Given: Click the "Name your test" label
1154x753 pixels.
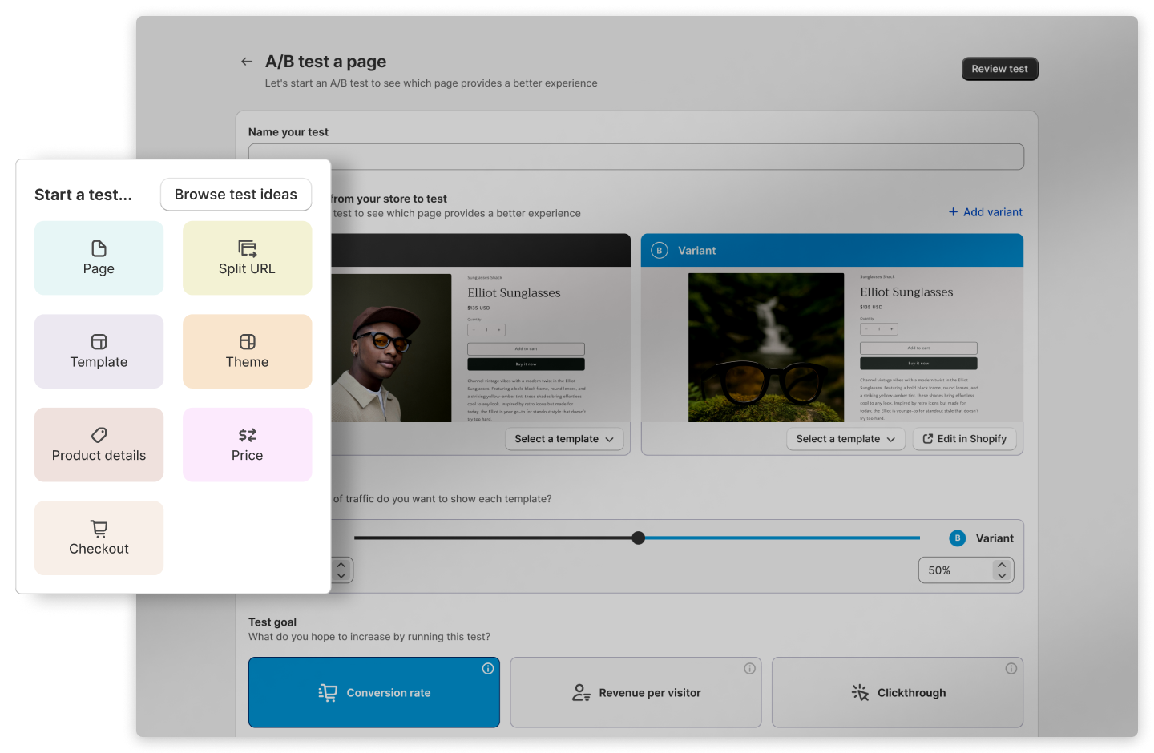Looking at the screenshot, I should point(288,132).
